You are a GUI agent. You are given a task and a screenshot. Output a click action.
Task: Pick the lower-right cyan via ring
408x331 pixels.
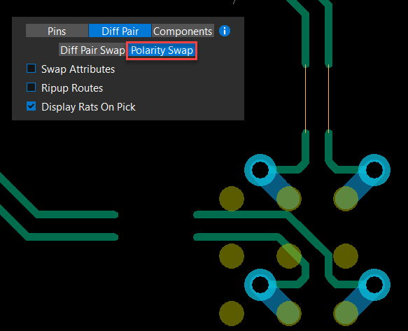click(374, 285)
